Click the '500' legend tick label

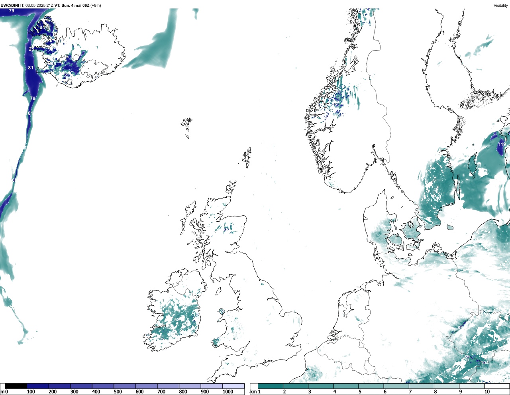pyautogui.click(x=118, y=392)
